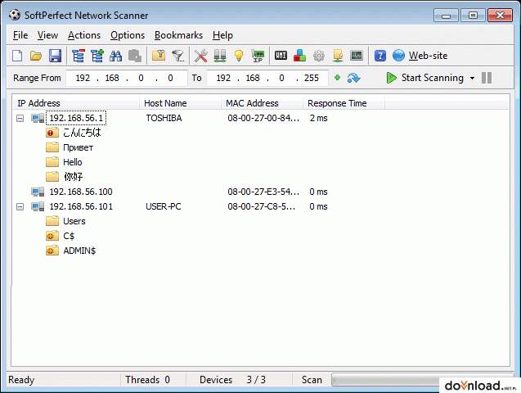
Task: Click the gear settings toolbar icon
Action: click(x=319, y=56)
